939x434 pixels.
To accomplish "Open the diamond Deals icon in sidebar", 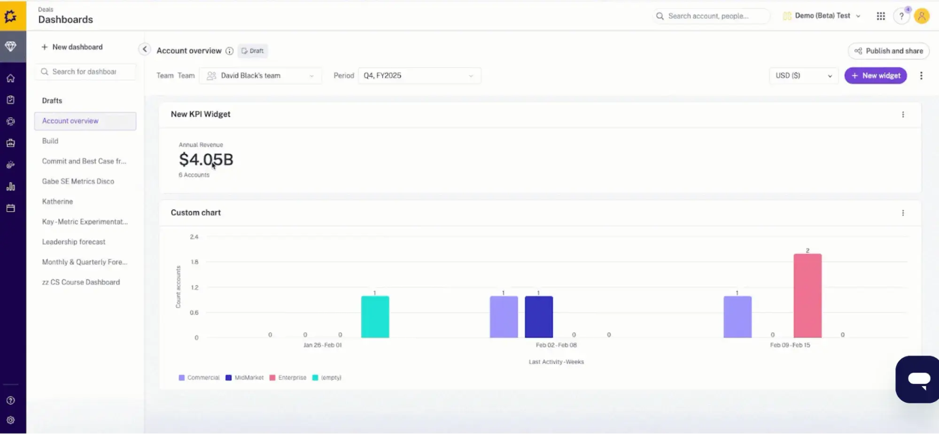I will click(11, 46).
